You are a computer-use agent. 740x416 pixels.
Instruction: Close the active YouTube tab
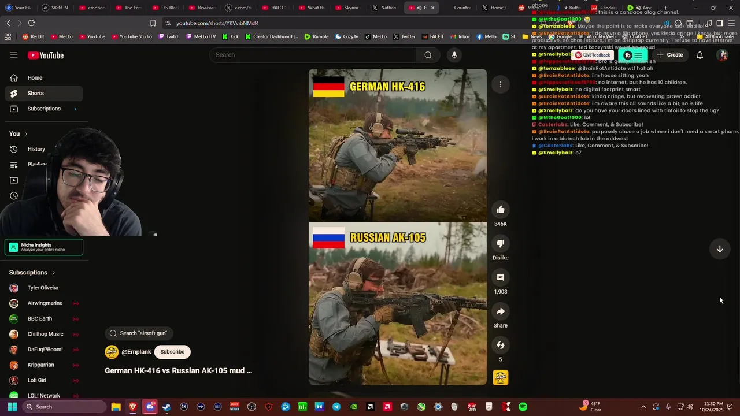432,8
